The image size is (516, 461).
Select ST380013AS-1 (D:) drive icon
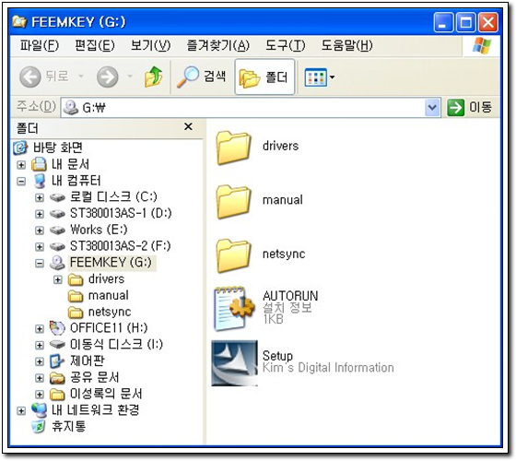57,214
